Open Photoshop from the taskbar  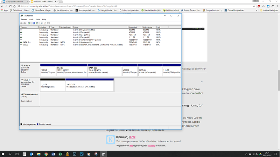pos(82,154)
